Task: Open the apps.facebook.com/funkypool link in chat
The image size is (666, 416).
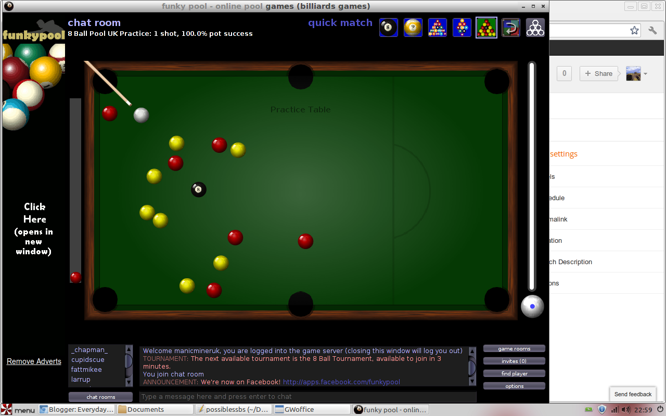Action: pyautogui.click(x=341, y=382)
